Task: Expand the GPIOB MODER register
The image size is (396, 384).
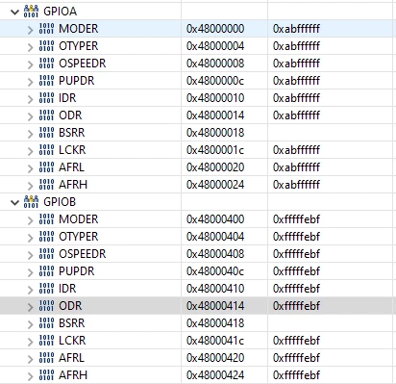Action: click(x=31, y=220)
